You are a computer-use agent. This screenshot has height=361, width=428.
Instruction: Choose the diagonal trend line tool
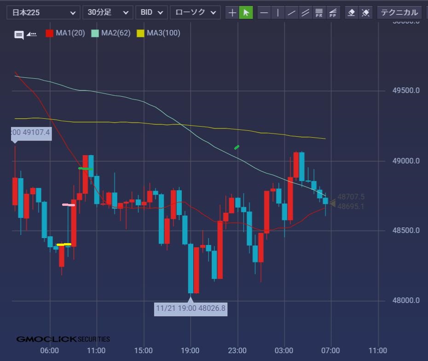point(291,12)
